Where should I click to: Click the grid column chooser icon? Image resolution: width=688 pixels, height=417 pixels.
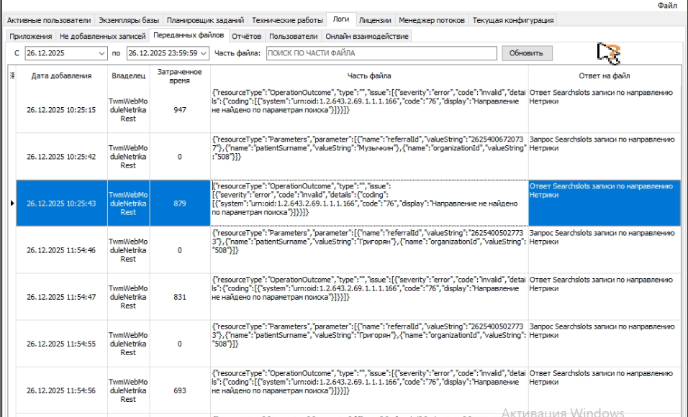(12, 74)
